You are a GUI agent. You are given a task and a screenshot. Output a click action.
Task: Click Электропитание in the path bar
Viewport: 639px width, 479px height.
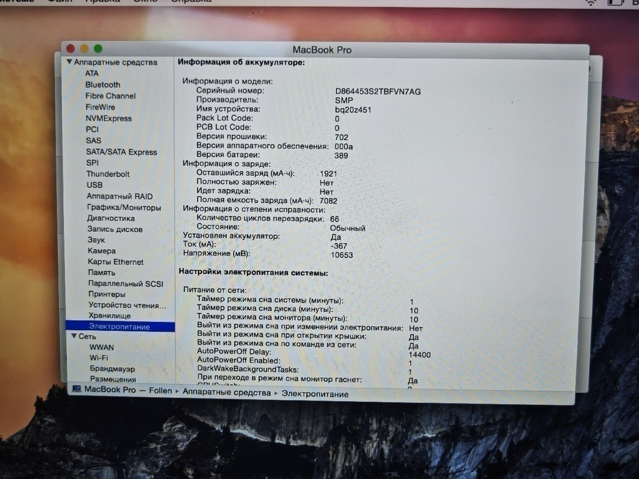[x=315, y=394]
